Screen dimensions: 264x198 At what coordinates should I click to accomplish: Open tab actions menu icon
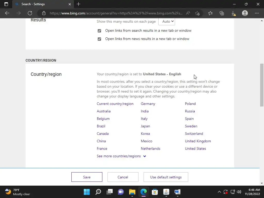6,4
